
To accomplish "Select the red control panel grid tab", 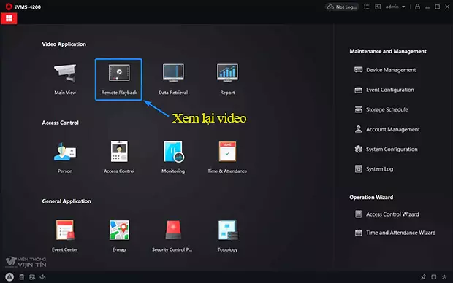I will tap(9, 18).
